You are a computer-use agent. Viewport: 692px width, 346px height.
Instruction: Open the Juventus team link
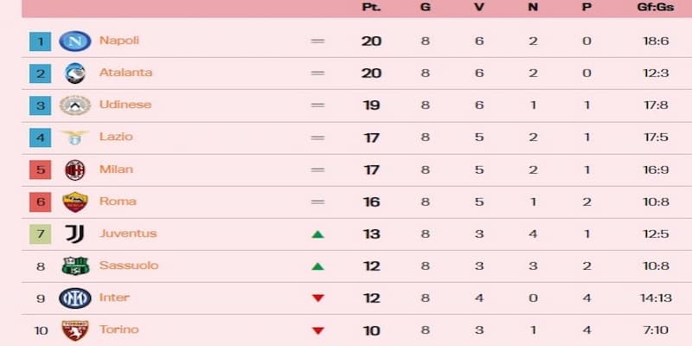click(128, 234)
